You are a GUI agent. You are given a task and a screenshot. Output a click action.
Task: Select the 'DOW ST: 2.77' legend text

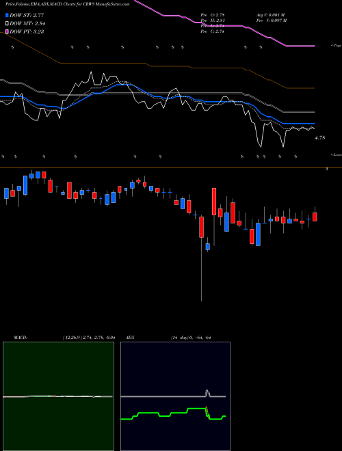27,15
